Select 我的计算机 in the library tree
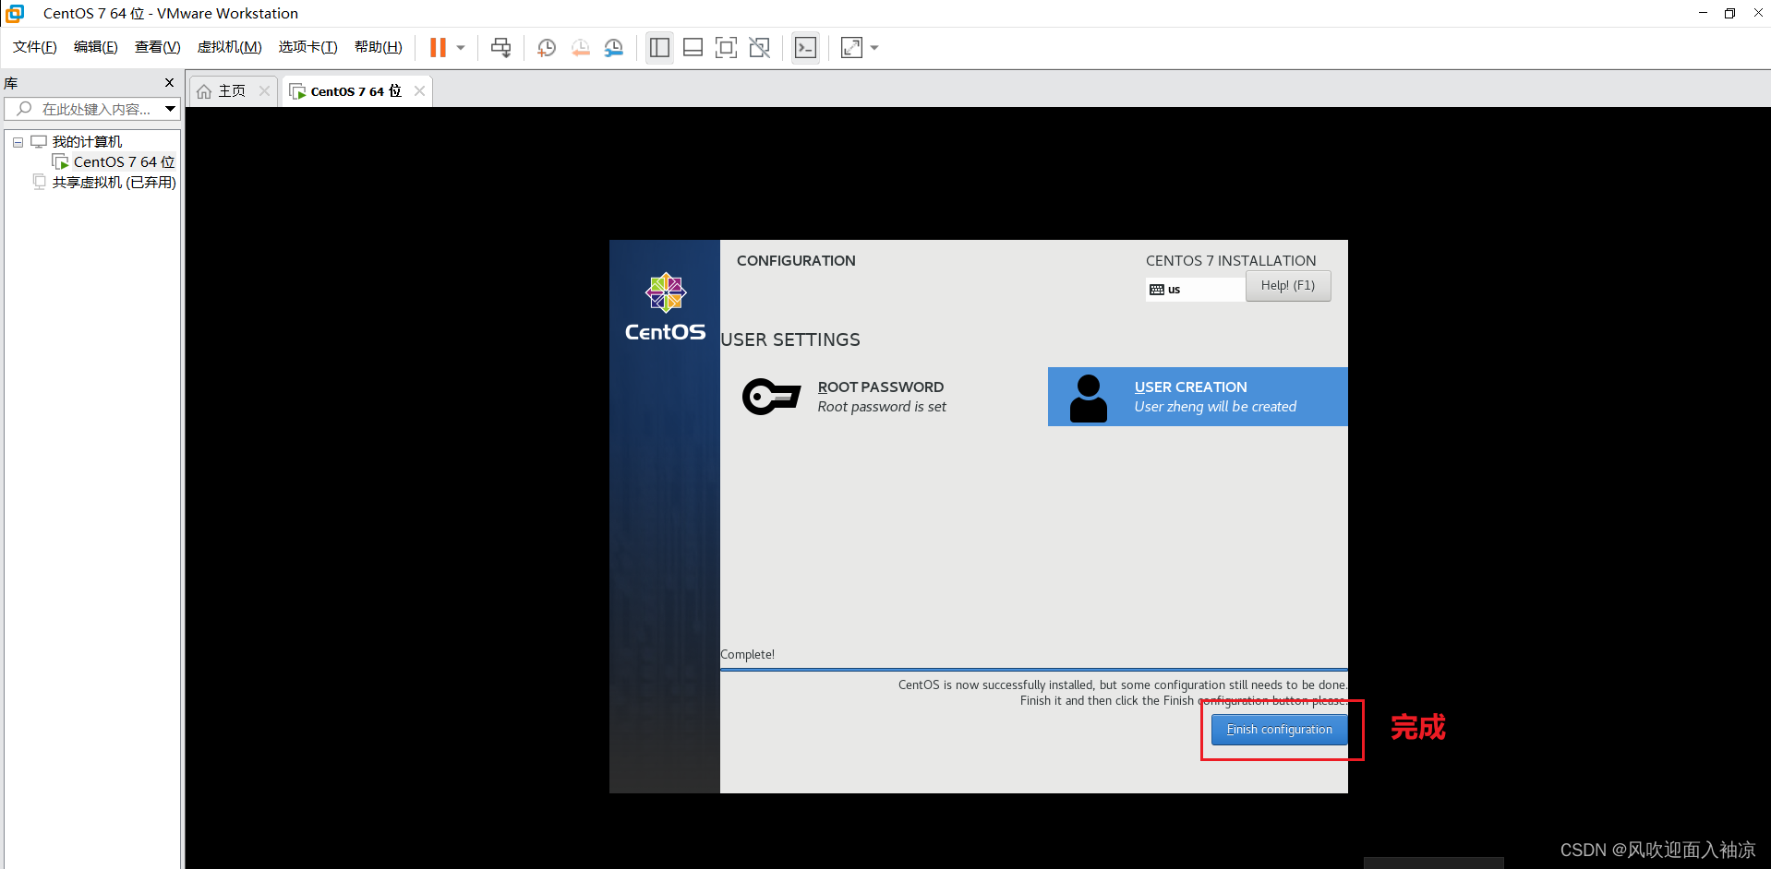 pos(87,142)
